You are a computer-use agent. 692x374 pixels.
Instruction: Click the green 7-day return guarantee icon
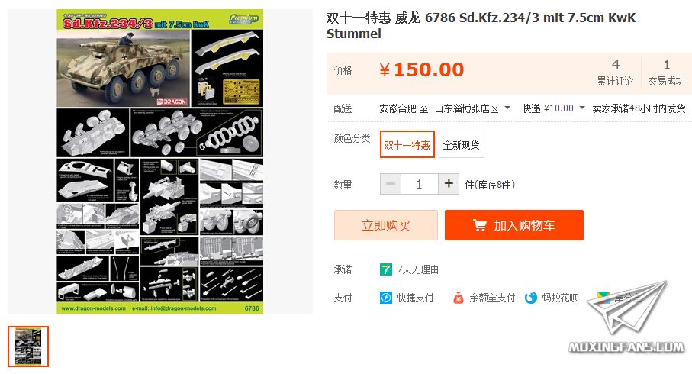coord(386,269)
